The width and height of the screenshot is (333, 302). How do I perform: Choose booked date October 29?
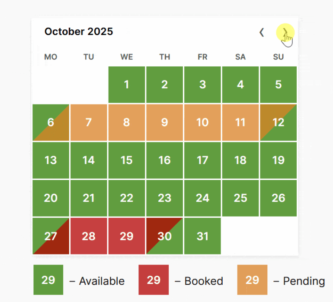(127, 236)
